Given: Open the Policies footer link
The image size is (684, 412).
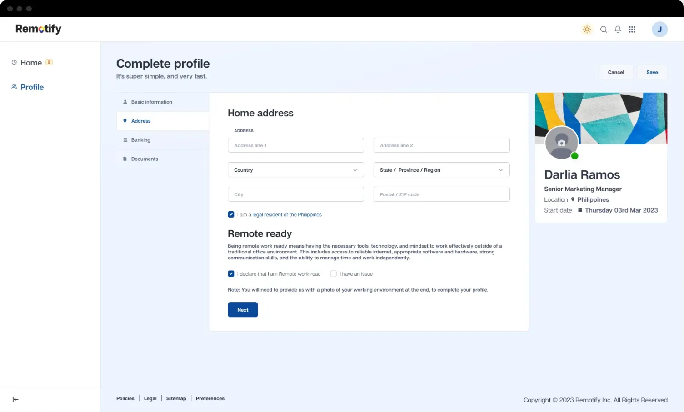Looking at the screenshot, I should (x=125, y=398).
